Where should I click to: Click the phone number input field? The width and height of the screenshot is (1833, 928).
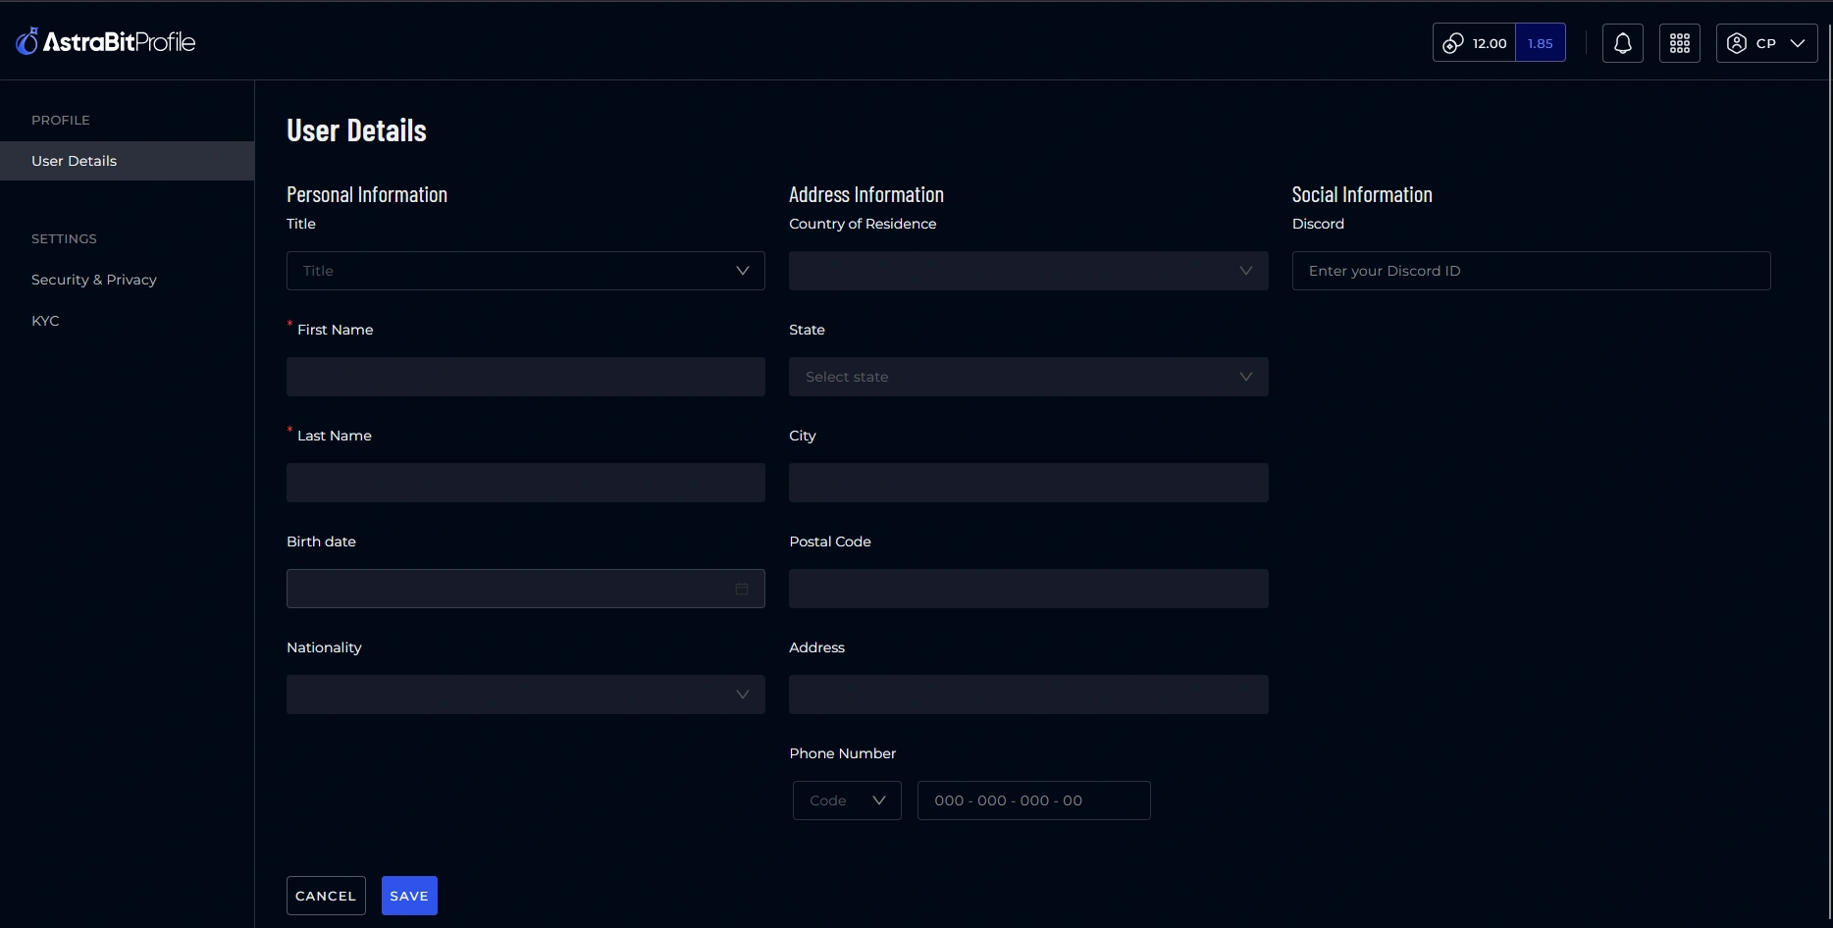1034,800
